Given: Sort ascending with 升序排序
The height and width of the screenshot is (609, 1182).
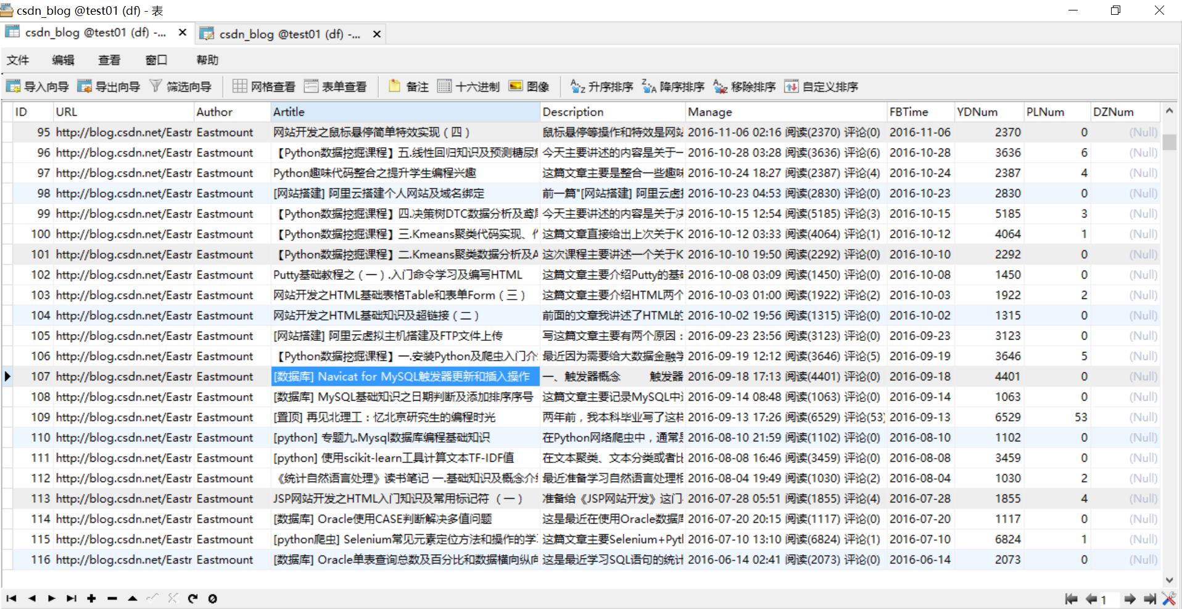Looking at the screenshot, I should (x=602, y=86).
